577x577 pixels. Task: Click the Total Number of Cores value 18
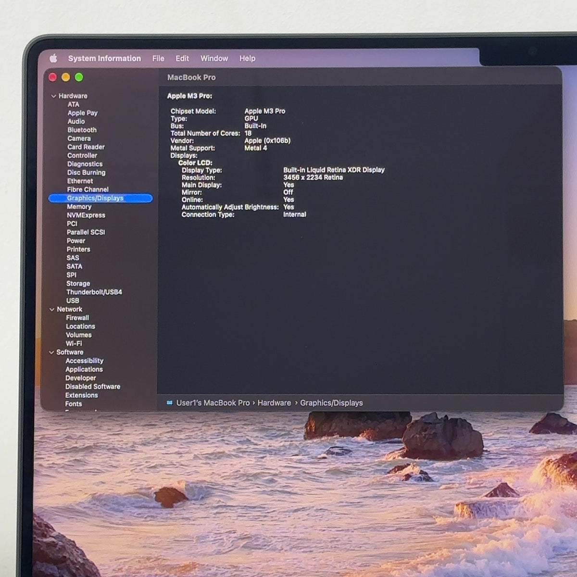click(x=248, y=133)
